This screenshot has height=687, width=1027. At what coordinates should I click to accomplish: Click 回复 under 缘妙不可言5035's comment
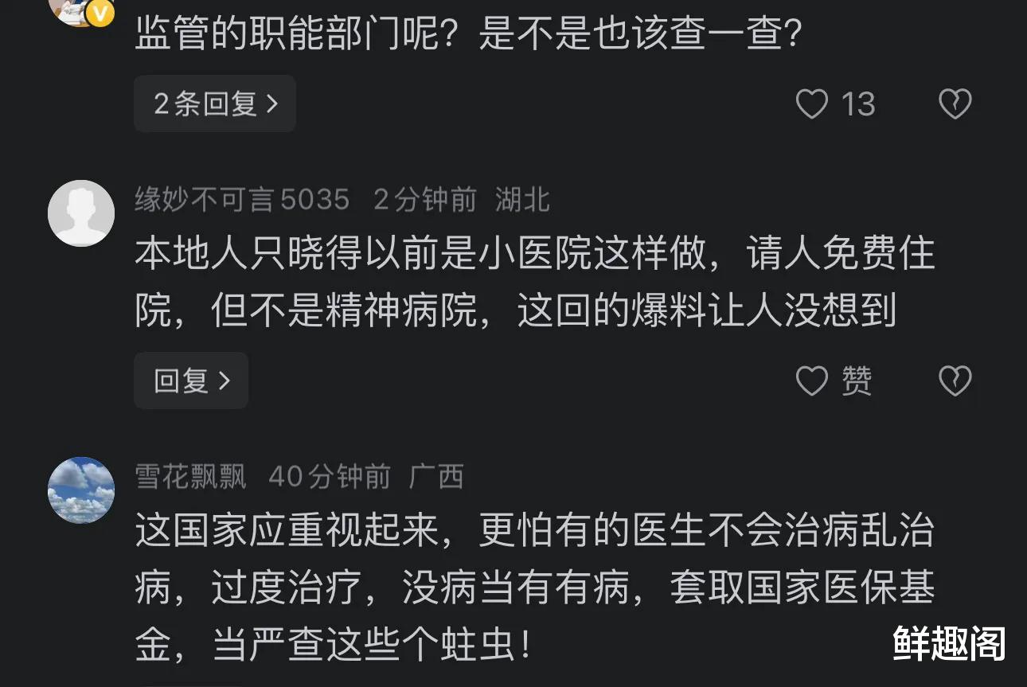[191, 381]
